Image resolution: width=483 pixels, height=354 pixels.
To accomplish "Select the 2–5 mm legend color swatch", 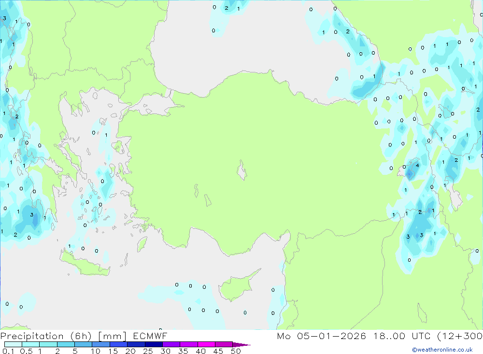I will [x=66, y=344].
